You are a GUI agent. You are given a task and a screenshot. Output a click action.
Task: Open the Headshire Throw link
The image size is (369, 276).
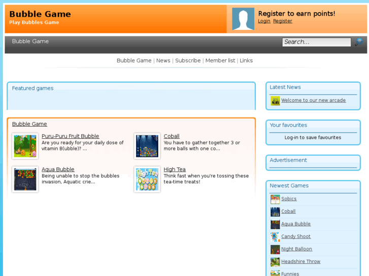coord(301,261)
